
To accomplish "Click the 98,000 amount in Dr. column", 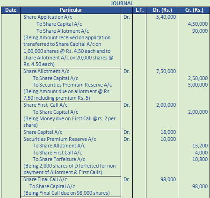I will [168, 179].
